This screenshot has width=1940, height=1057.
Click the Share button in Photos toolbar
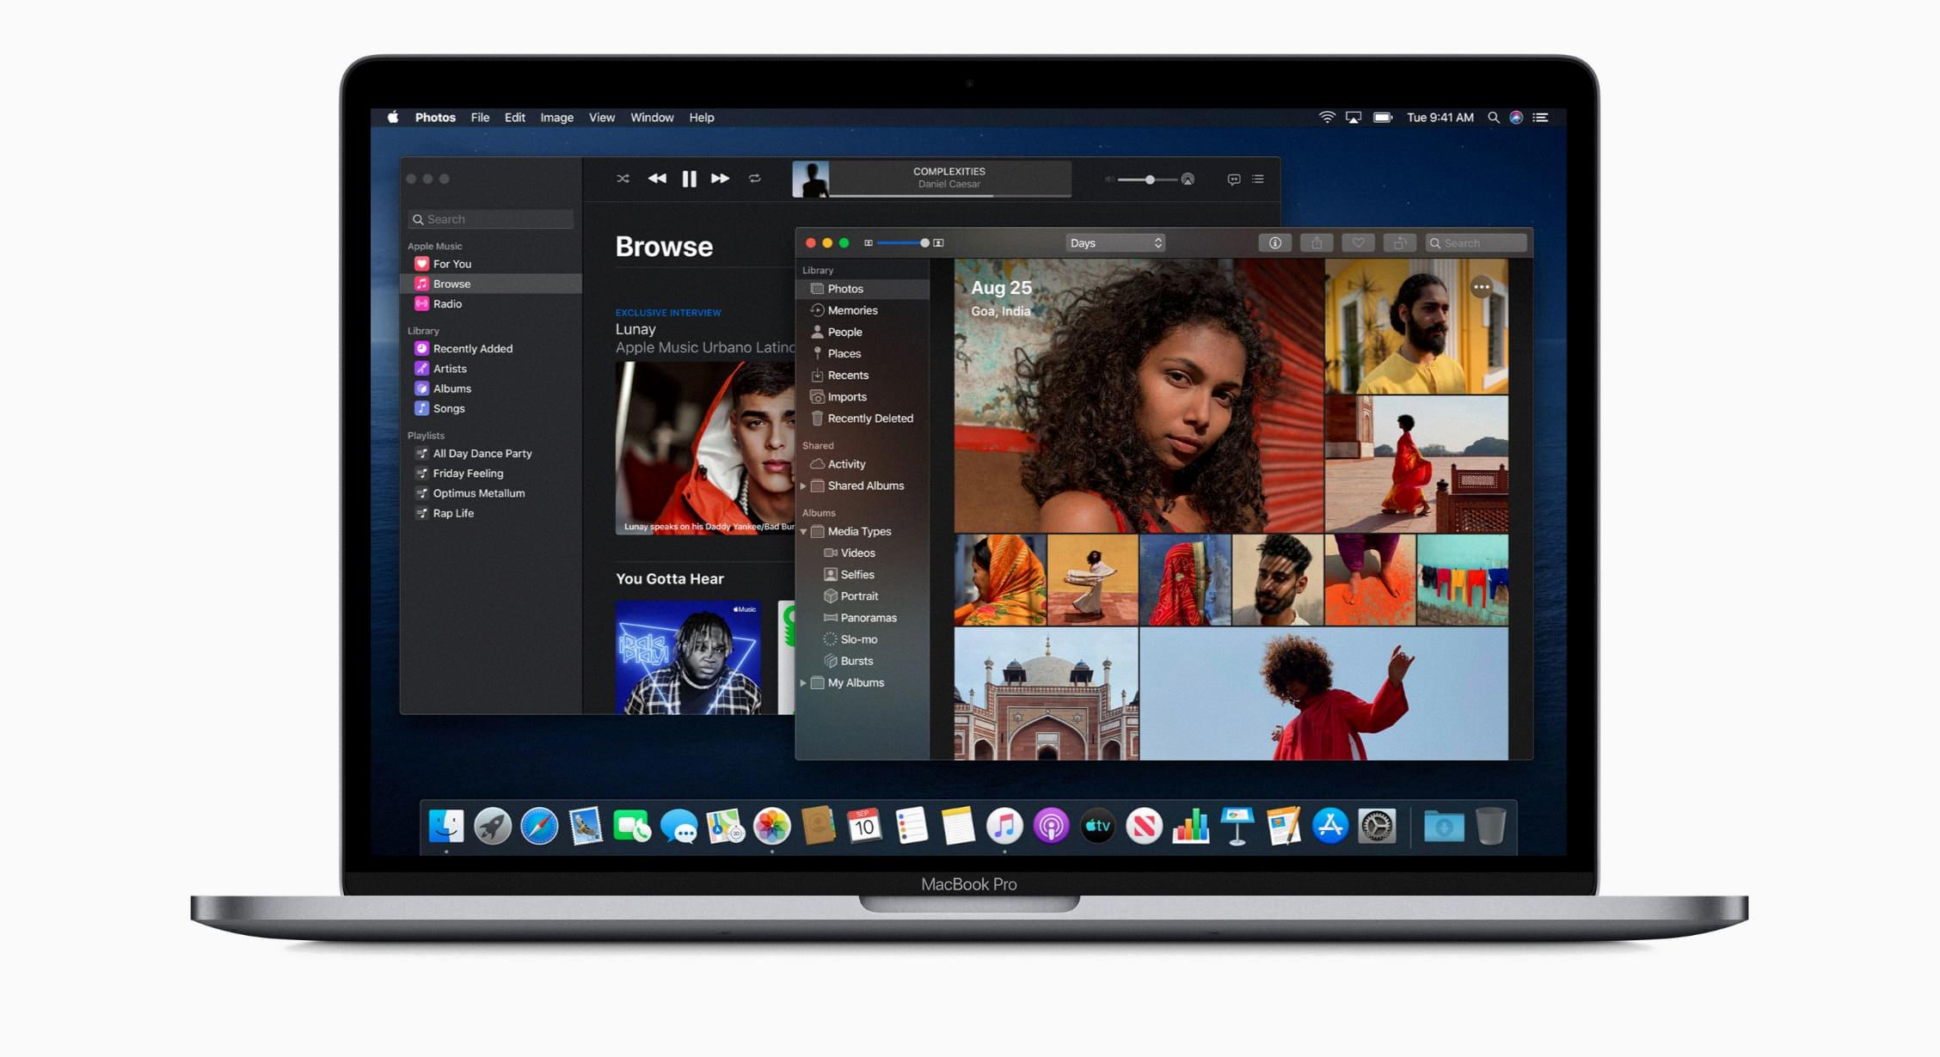1317,243
